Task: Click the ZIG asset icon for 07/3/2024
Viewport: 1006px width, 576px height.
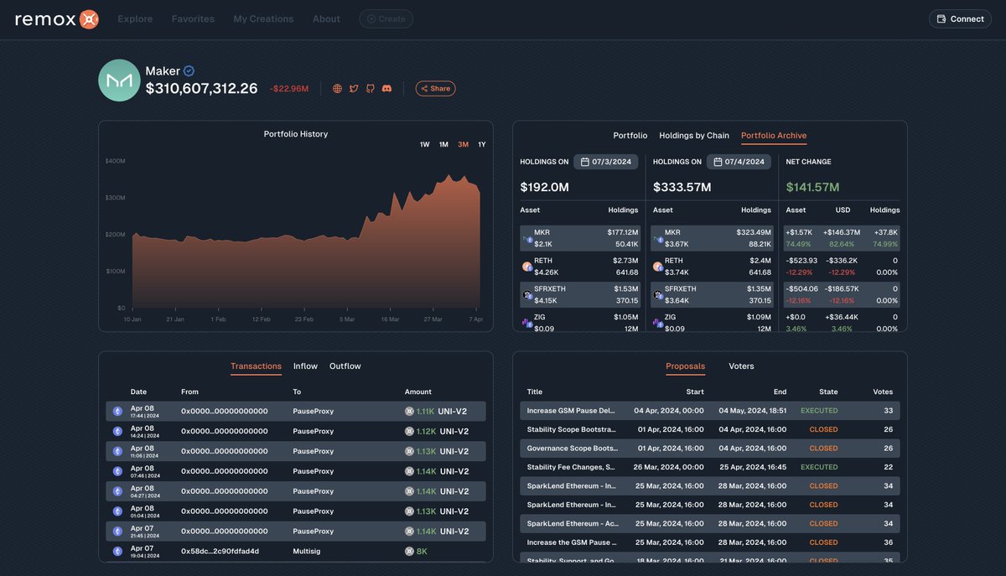Action: [x=527, y=323]
